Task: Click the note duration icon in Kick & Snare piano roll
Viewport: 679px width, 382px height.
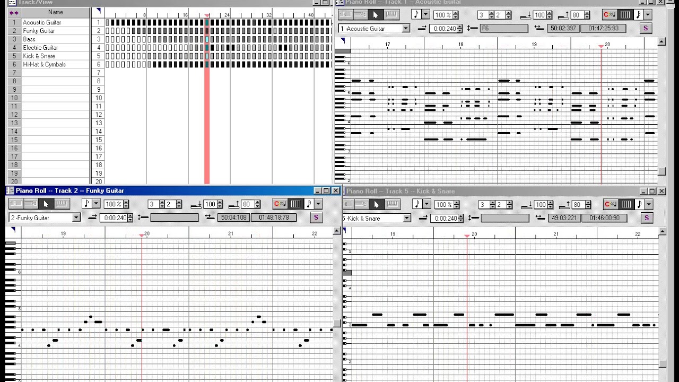Action: pos(417,204)
